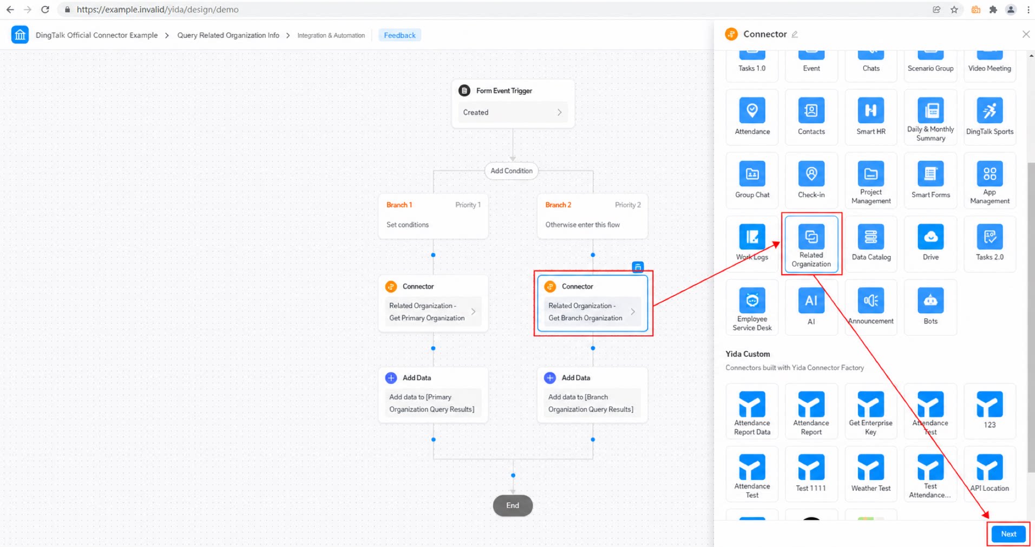Click the Add Condition button

[x=511, y=171]
